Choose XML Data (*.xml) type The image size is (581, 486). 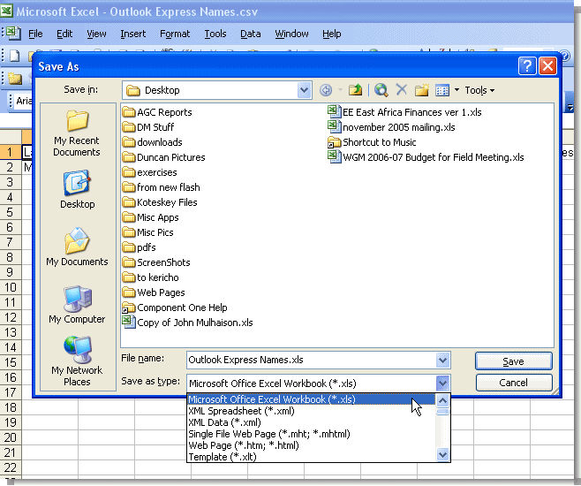coord(311,422)
